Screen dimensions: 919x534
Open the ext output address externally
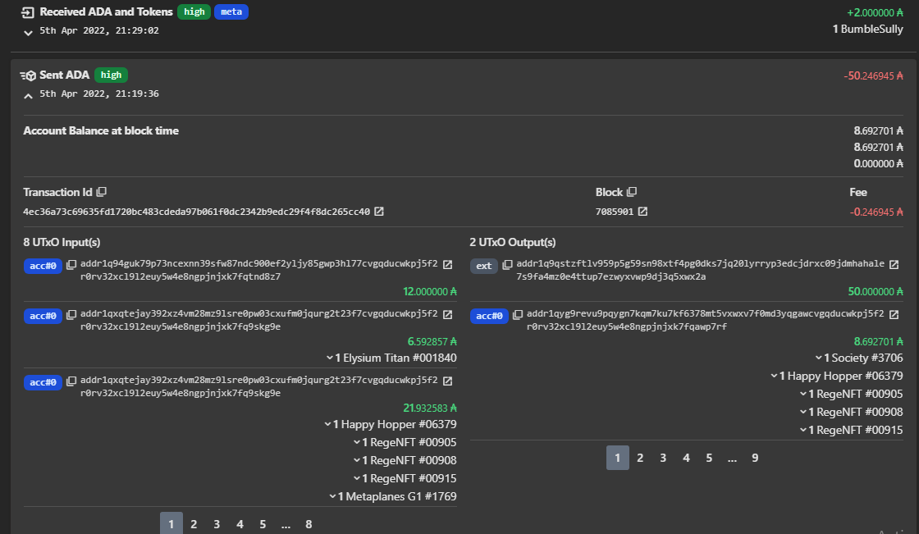coord(893,263)
